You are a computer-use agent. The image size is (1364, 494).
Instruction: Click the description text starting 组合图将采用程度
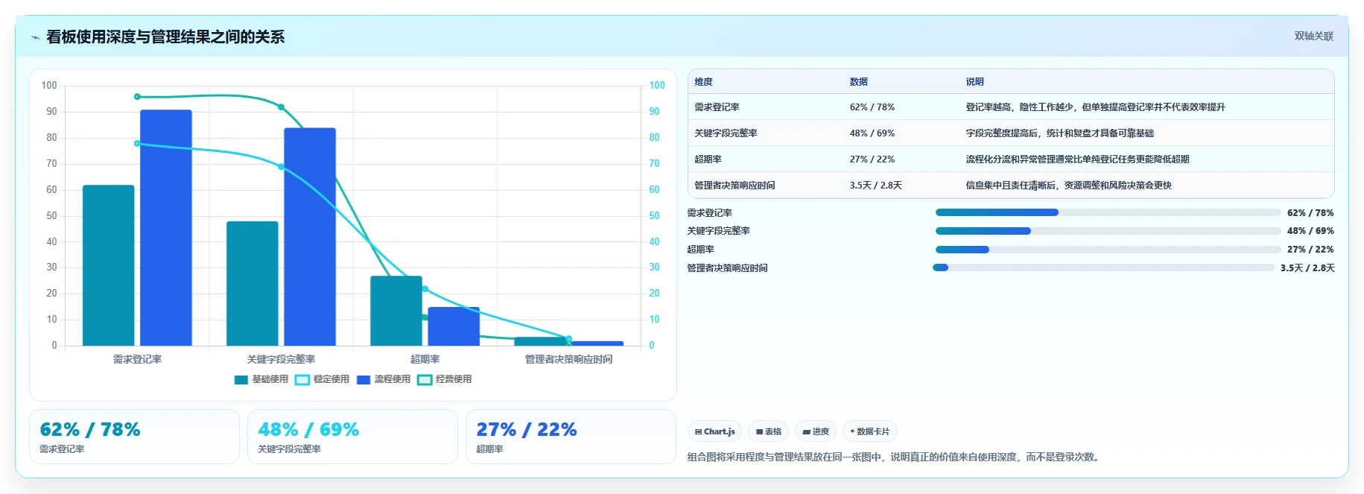click(x=895, y=457)
